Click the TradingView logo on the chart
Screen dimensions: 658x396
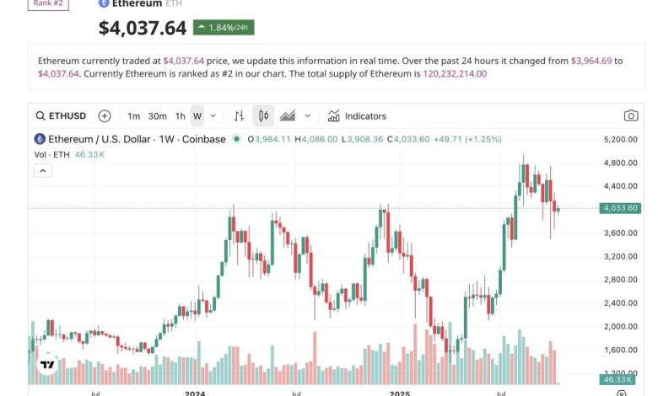[48, 365]
